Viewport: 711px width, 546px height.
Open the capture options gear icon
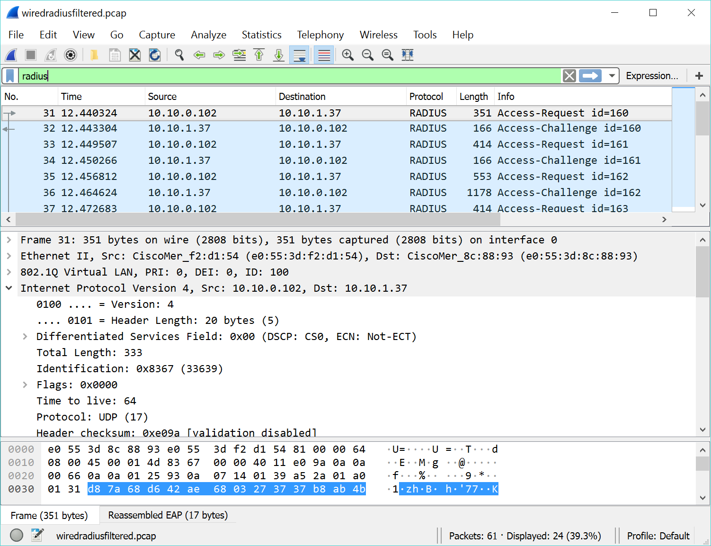point(71,55)
